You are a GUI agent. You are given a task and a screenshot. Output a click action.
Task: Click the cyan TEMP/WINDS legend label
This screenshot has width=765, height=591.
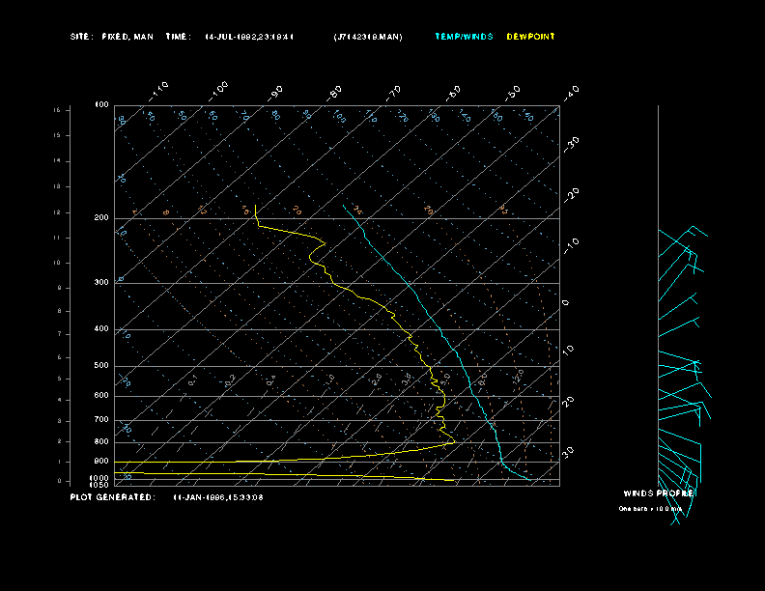coord(464,37)
